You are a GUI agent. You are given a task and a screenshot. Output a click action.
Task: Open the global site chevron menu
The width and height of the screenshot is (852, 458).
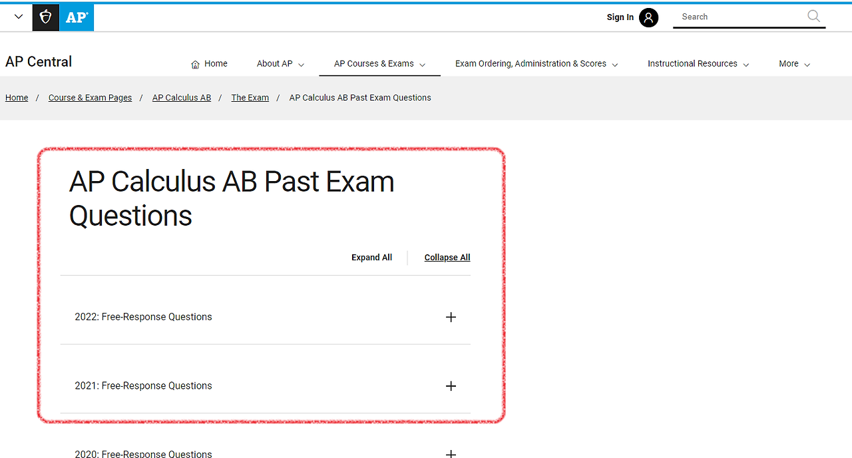click(18, 17)
